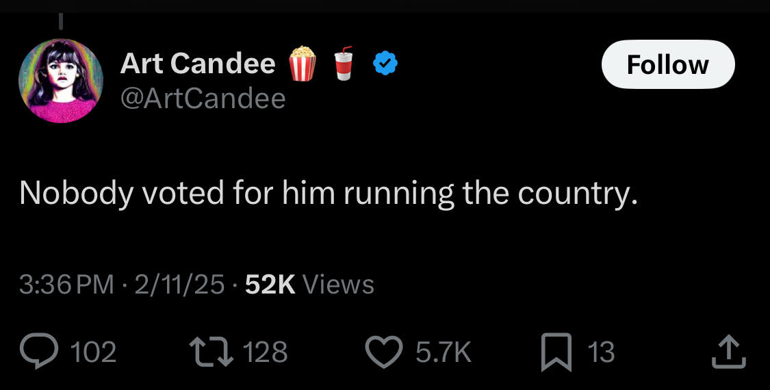This screenshot has height=390, width=770.
Task: Click the popcorn emoji beside the name
Action: click(x=303, y=63)
